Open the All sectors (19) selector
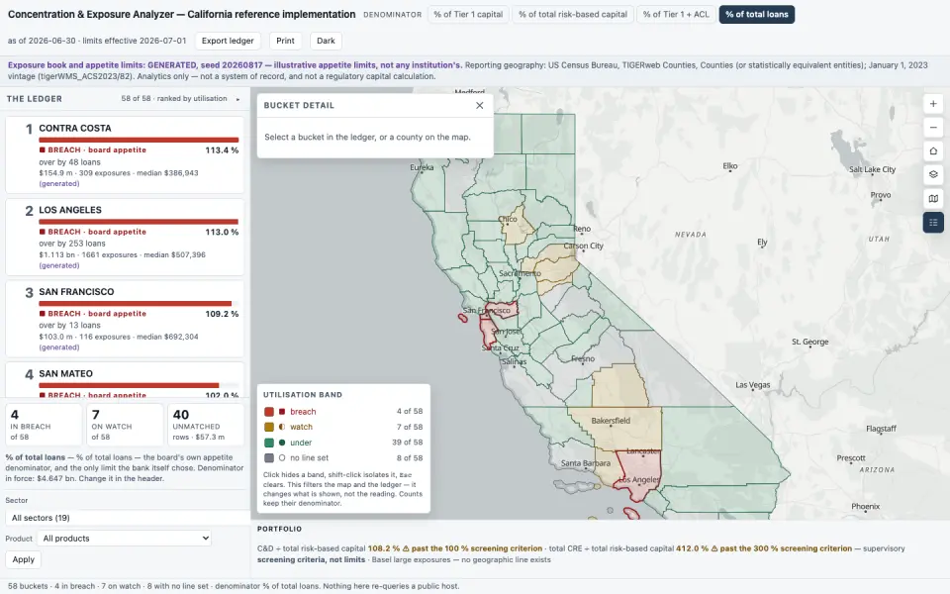The image size is (950, 594). pos(128,518)
